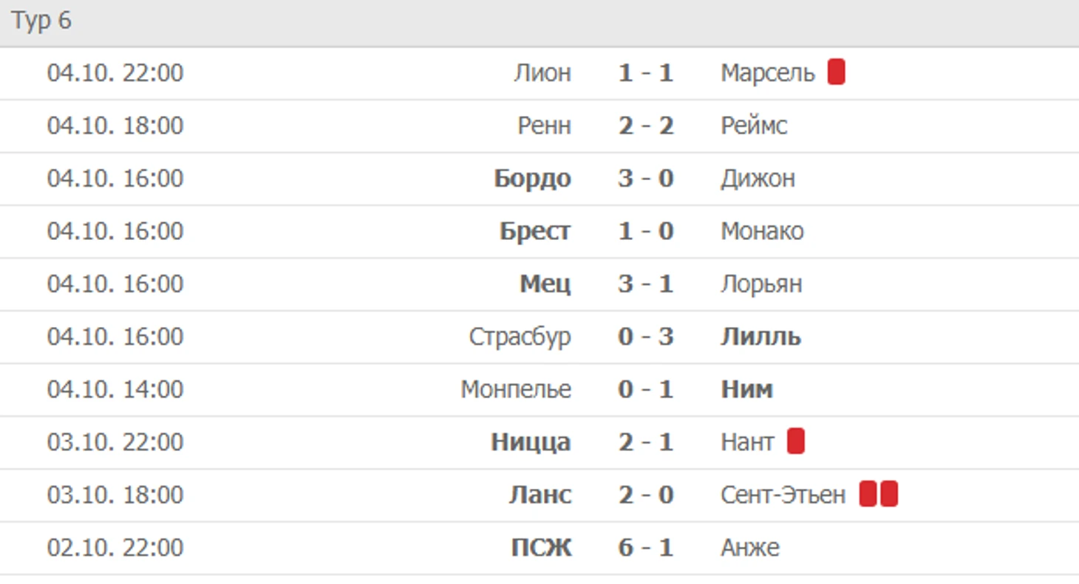
Task: Select the Монпелье team name
Action: click(516, 389)
